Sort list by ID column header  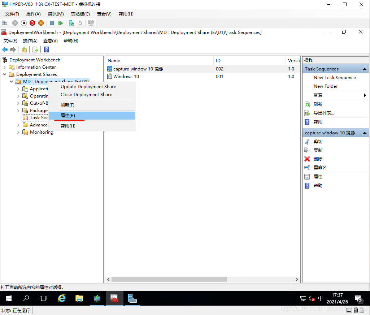(x=249, y=60)
